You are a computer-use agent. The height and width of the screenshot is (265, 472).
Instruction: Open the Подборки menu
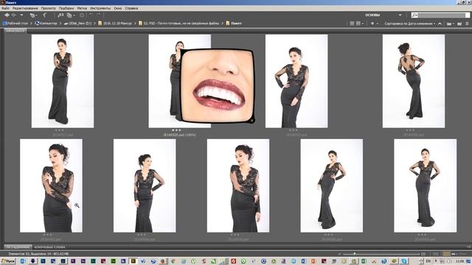[x=66, y=8]
